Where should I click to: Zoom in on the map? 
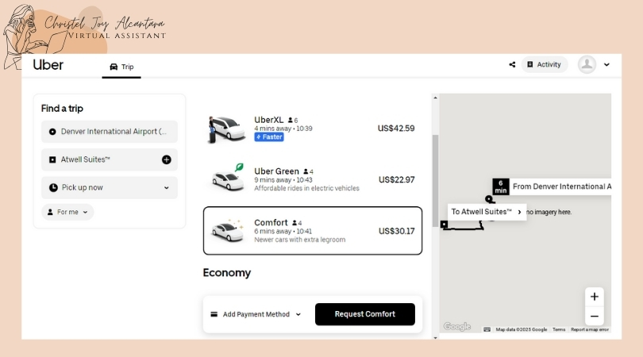pyautogui.click(x=594, y=297)
